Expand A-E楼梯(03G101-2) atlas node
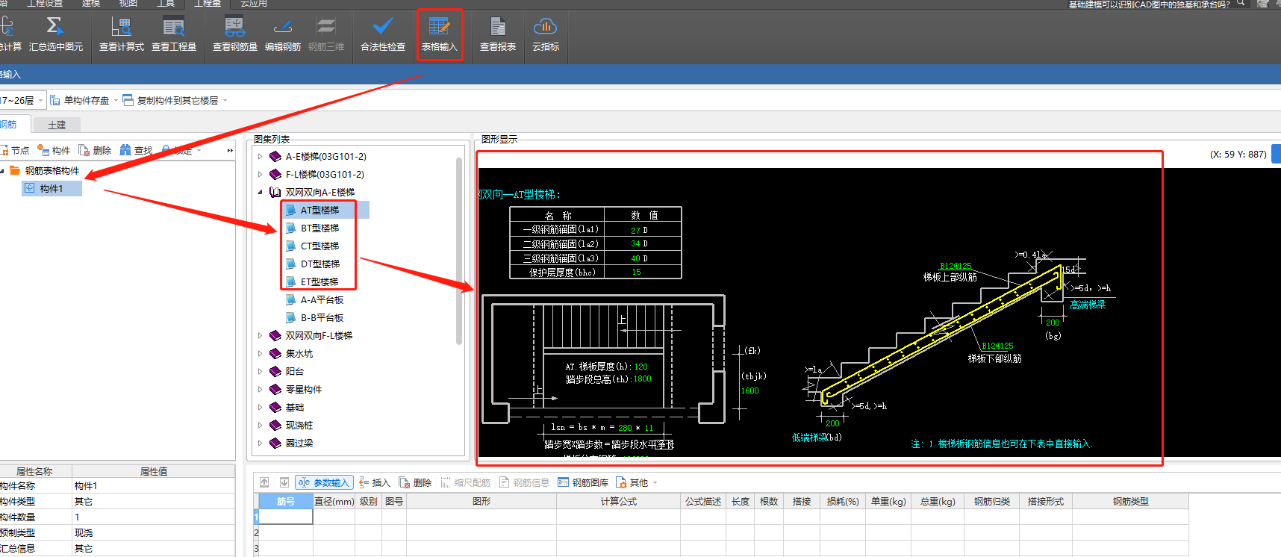 click(261, 156)
